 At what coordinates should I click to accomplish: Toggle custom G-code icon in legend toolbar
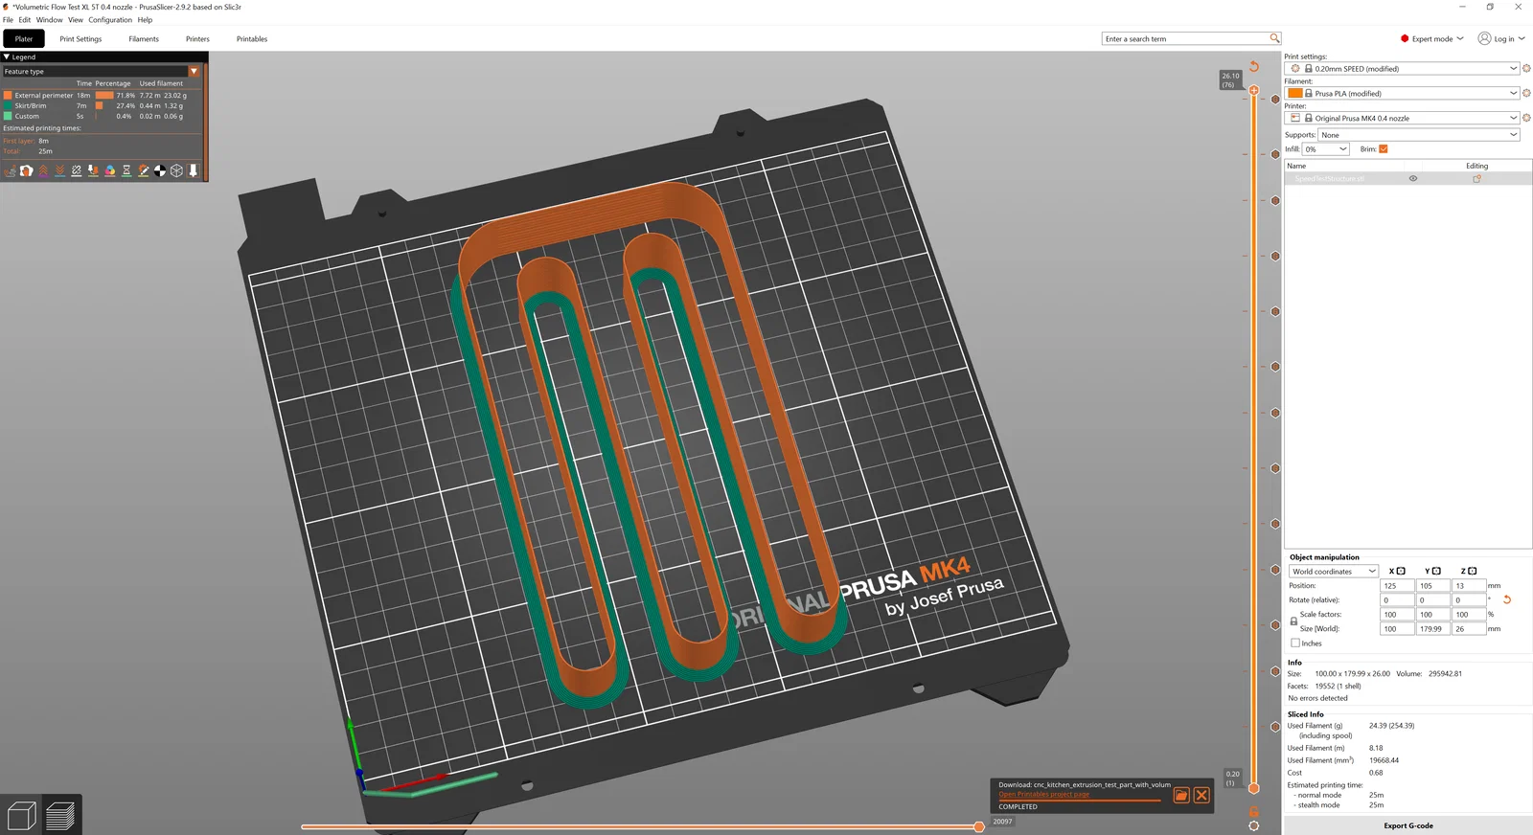[x=144, y=170]
